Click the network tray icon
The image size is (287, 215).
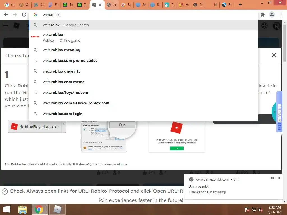(x=254, y=210)
